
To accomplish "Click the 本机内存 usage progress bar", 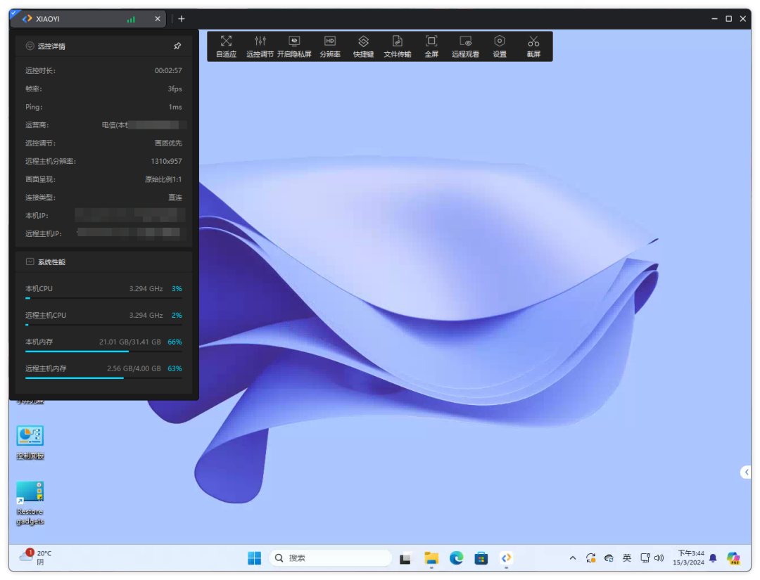I will (x=103, y=351).
